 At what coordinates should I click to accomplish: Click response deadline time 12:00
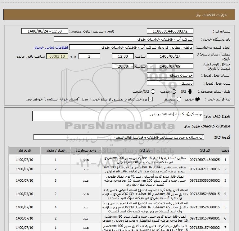123,56
